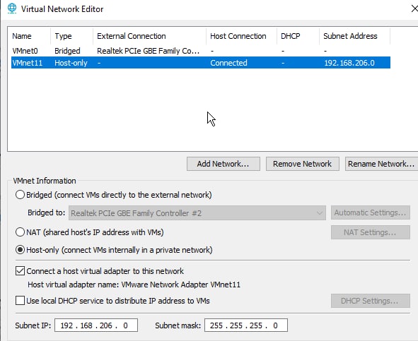
Task: Enable Use local DHCP service checkbox
Action: (20, 301)
